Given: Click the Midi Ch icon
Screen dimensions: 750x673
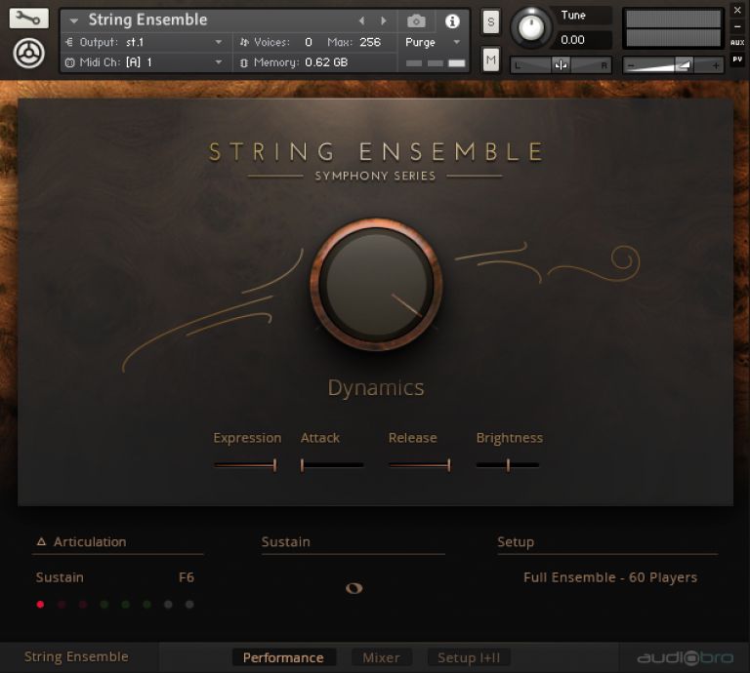Looking at the screenshot, I should coord(70,62).
